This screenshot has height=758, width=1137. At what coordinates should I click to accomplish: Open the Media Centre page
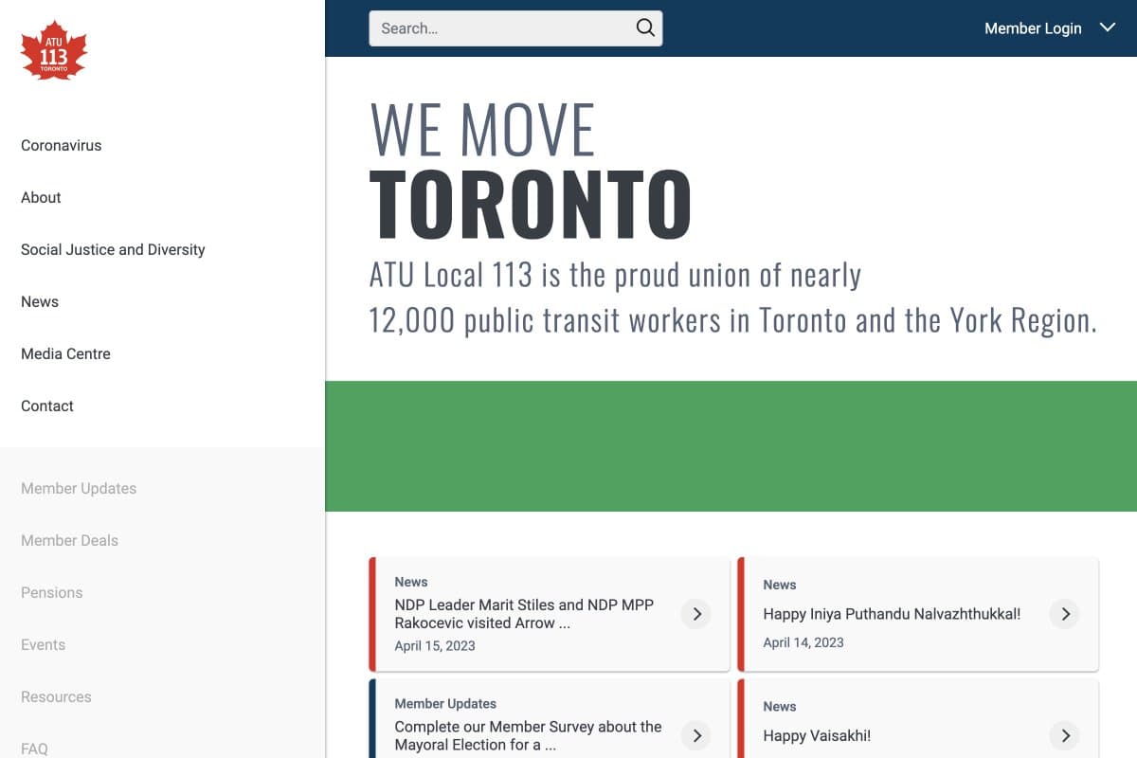click(65, 354)
